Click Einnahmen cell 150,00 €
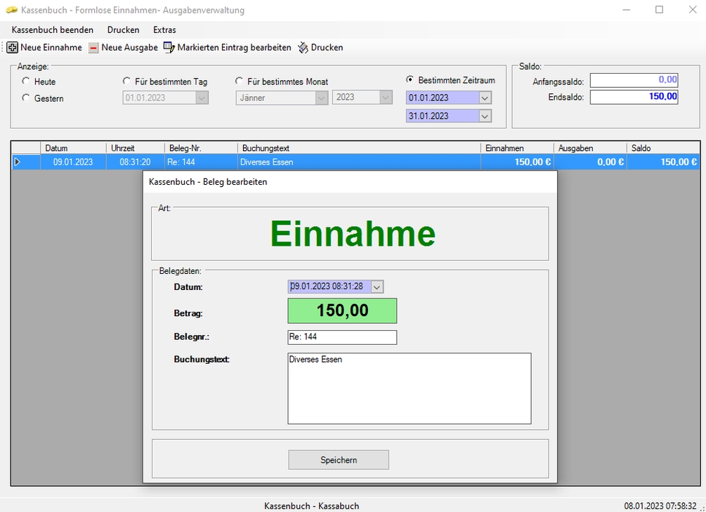706x512 pixels. (x=517, y=162)
